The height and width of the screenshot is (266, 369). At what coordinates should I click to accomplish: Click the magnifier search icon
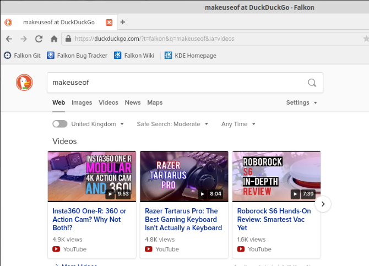point(312,83)
